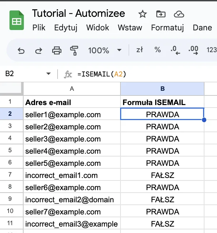Click the 'Formuła ISEMAIL' header cell
This screenshot has height=233, width=217.
click(162, 102)
